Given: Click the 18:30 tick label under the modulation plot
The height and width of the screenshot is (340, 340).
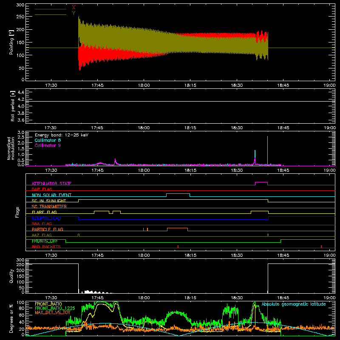Looking at the screenshot, I should pyautogui.click(x=237, y=170).
